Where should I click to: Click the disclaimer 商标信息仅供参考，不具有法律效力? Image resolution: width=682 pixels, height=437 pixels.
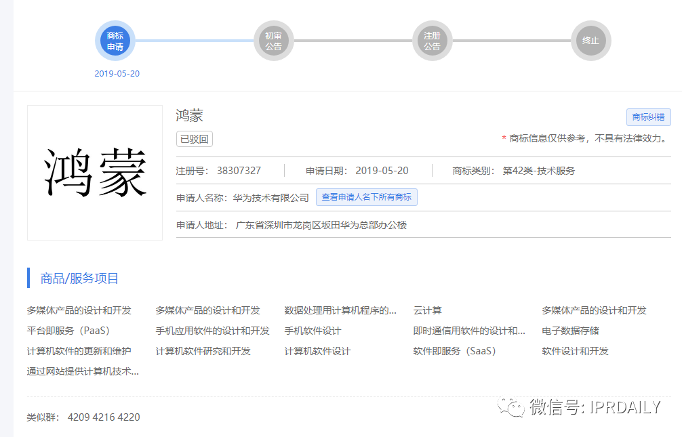588,138
